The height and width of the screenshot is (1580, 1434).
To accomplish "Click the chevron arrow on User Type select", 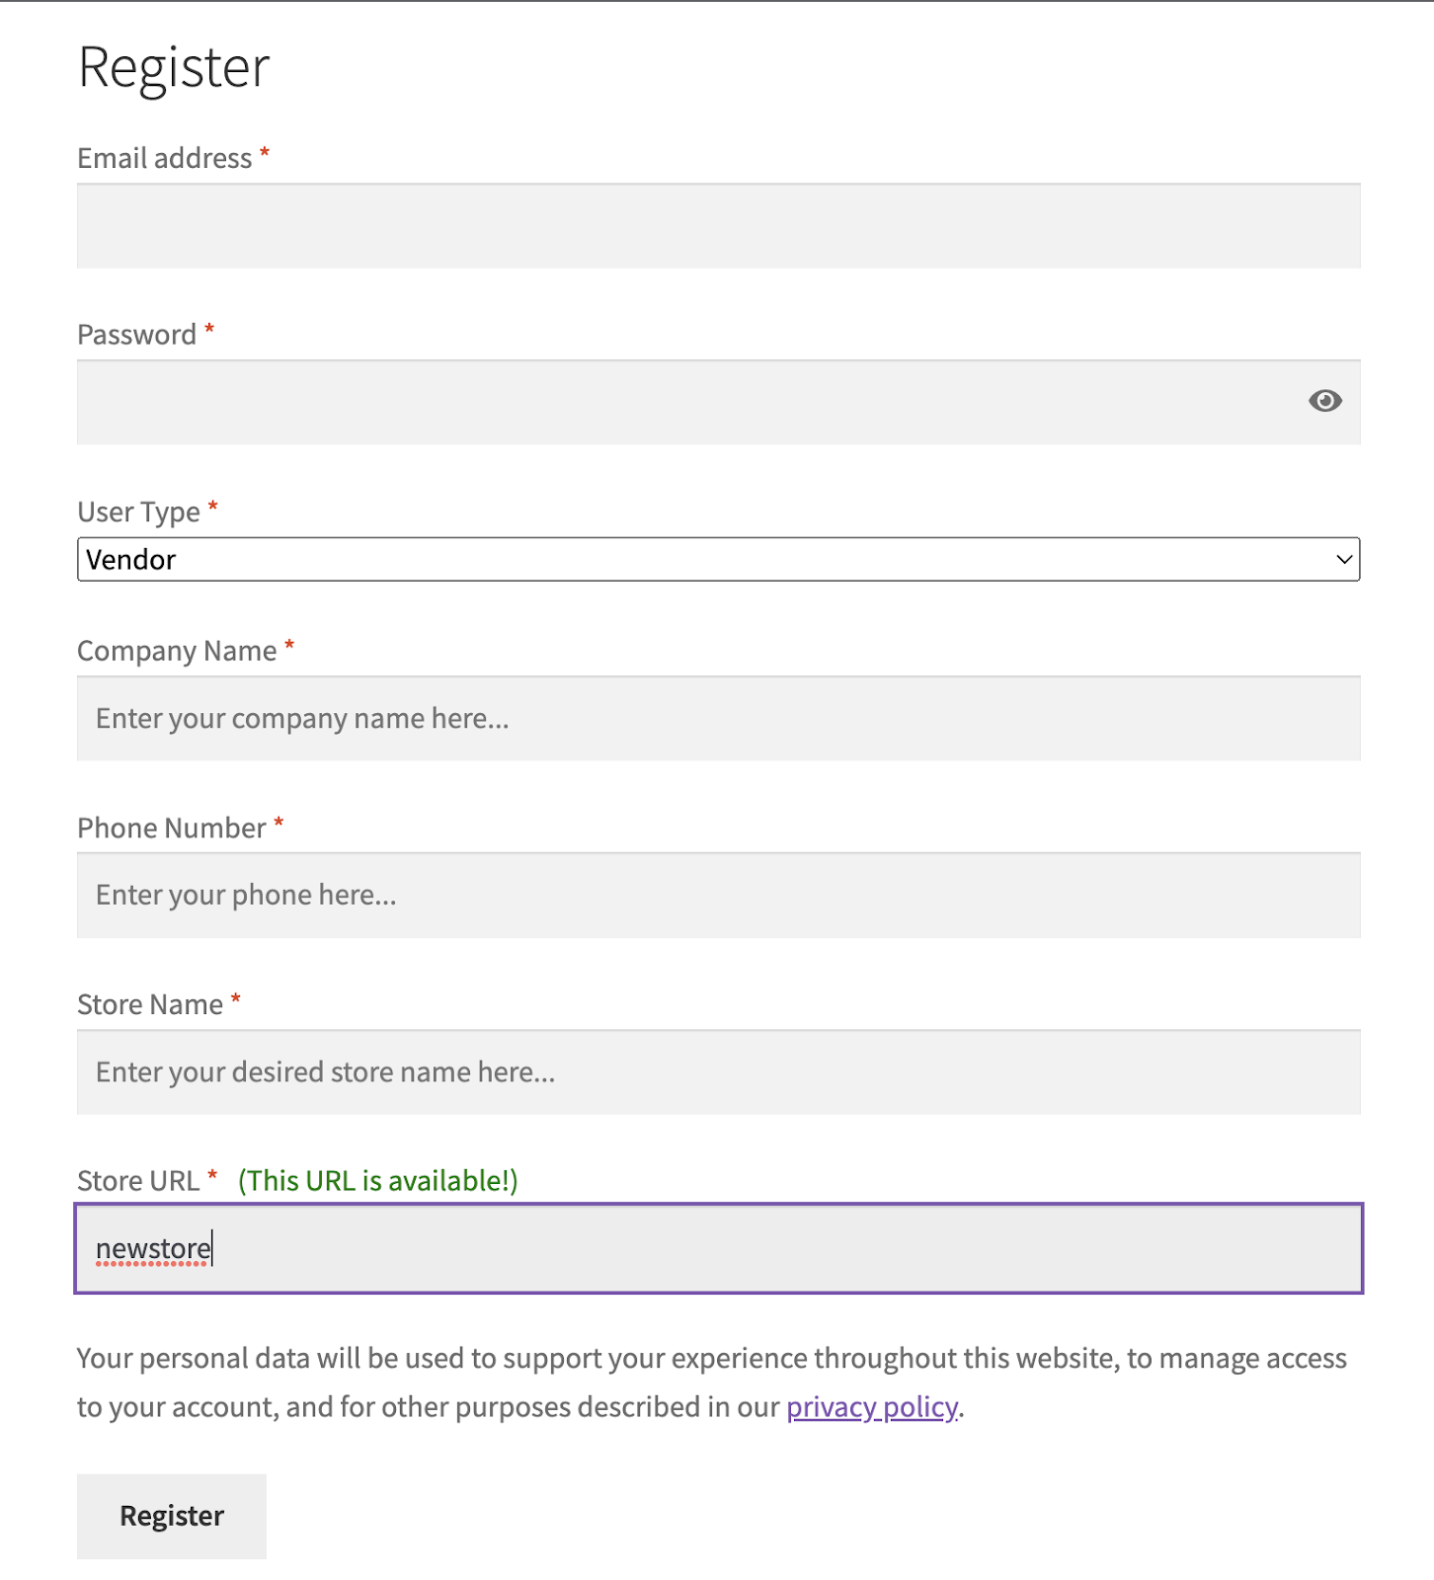I will (1343, 560).
